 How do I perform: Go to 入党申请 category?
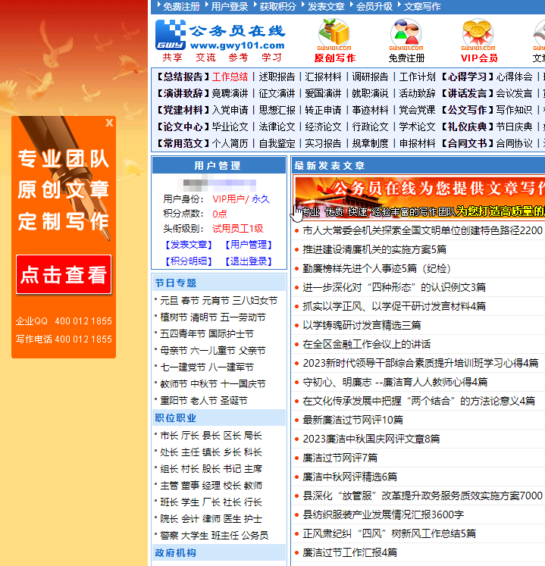point(230,110)
